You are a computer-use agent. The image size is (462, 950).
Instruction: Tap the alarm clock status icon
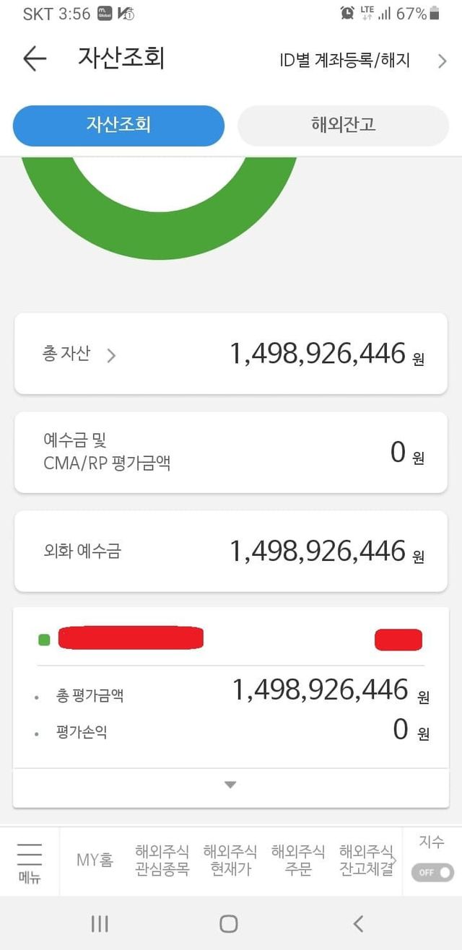[348, 13]
